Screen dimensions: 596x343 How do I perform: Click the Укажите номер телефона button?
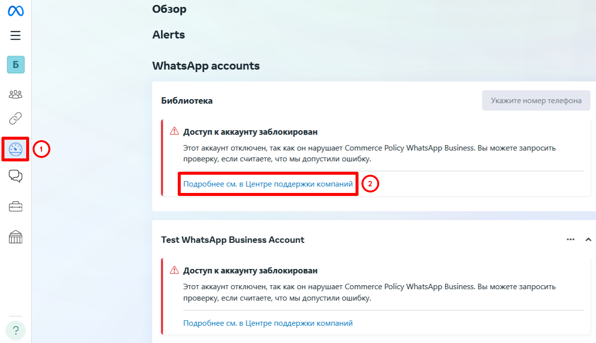click(x=536, y=101)
